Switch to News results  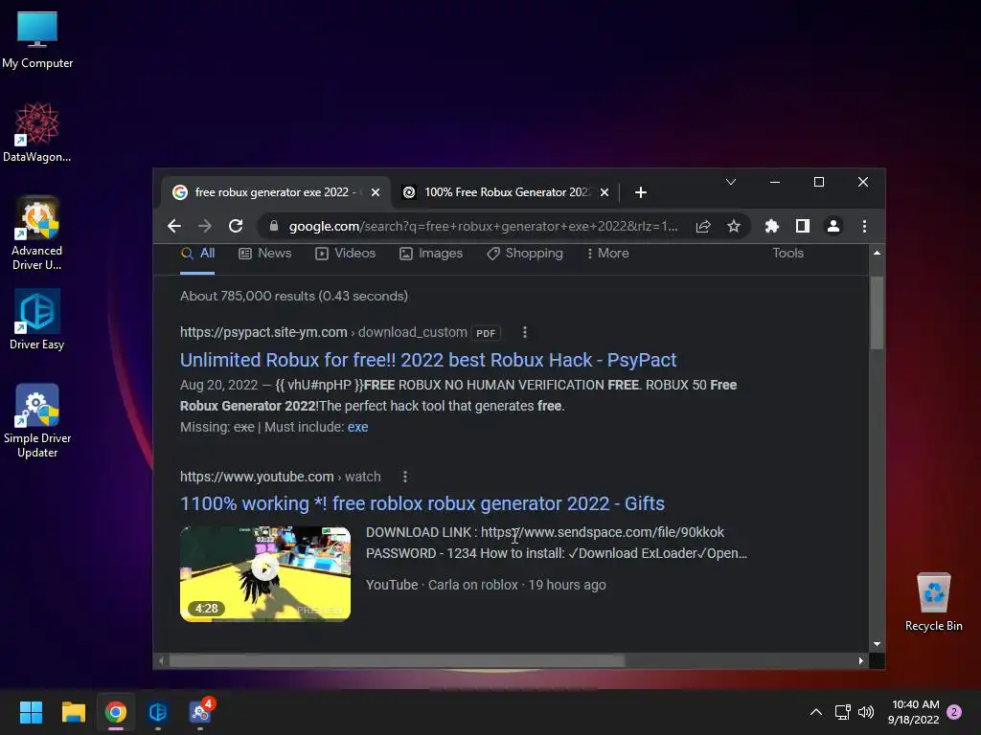265,253
